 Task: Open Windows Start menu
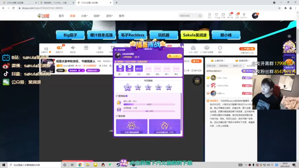4,165
